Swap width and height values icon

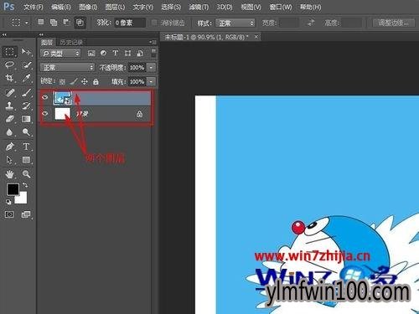click(x=311, y=23)
